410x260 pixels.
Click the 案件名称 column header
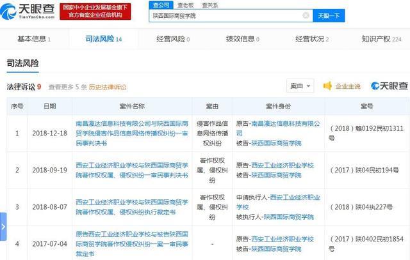tap(132, 106)
